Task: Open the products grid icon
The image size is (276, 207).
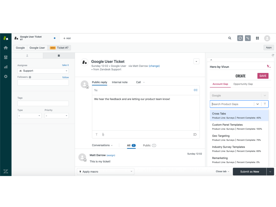Action: click(257, 38)
